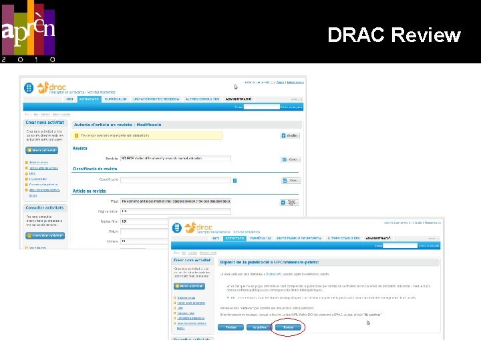Screen dimensions: 481x360
Task: Click the TeX button beside the Títol field
Action: coord(289,203)
